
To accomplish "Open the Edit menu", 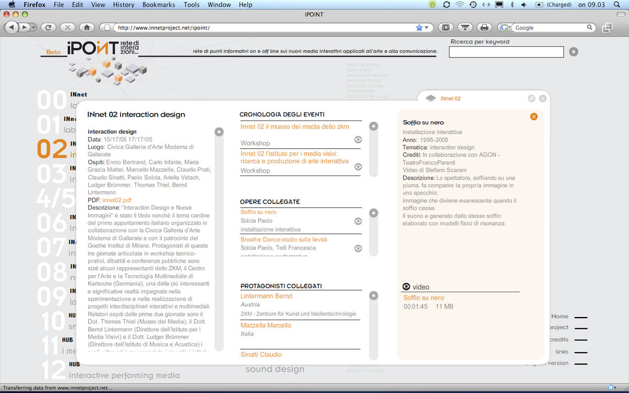I will 78,5.
